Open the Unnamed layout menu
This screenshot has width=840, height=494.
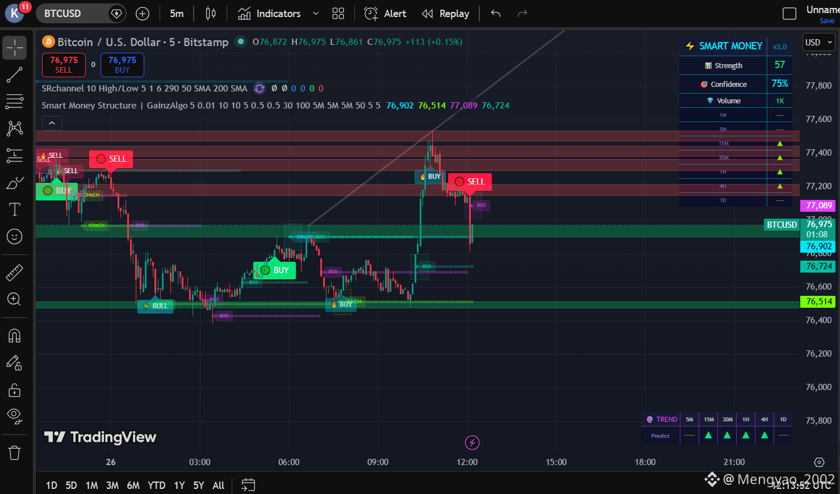point(823,10)
